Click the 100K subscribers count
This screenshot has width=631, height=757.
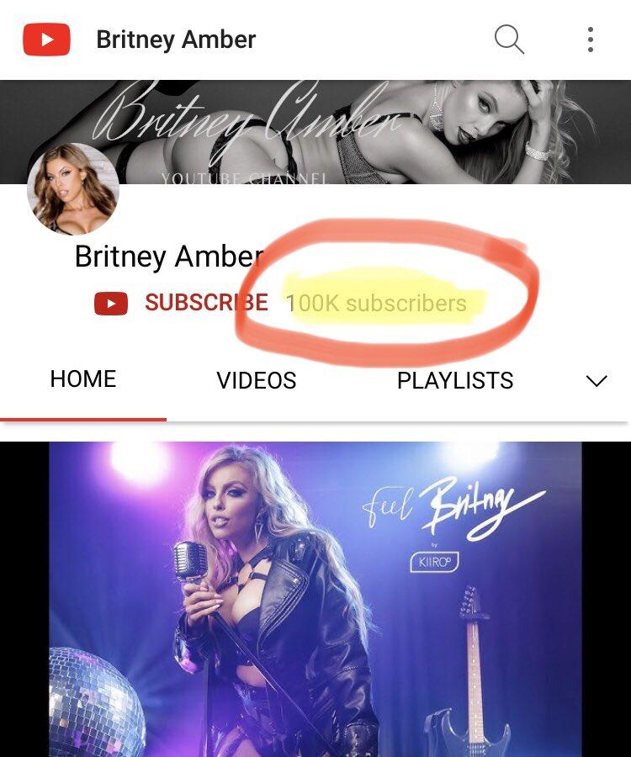click(x=376, y=304)
